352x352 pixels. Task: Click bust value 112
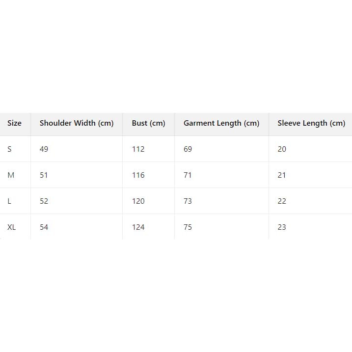tap(138, 149)
